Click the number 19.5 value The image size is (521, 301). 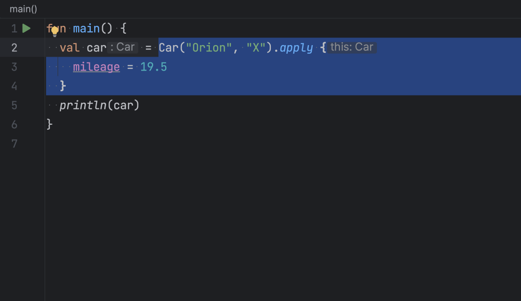[x=154, y=67]
